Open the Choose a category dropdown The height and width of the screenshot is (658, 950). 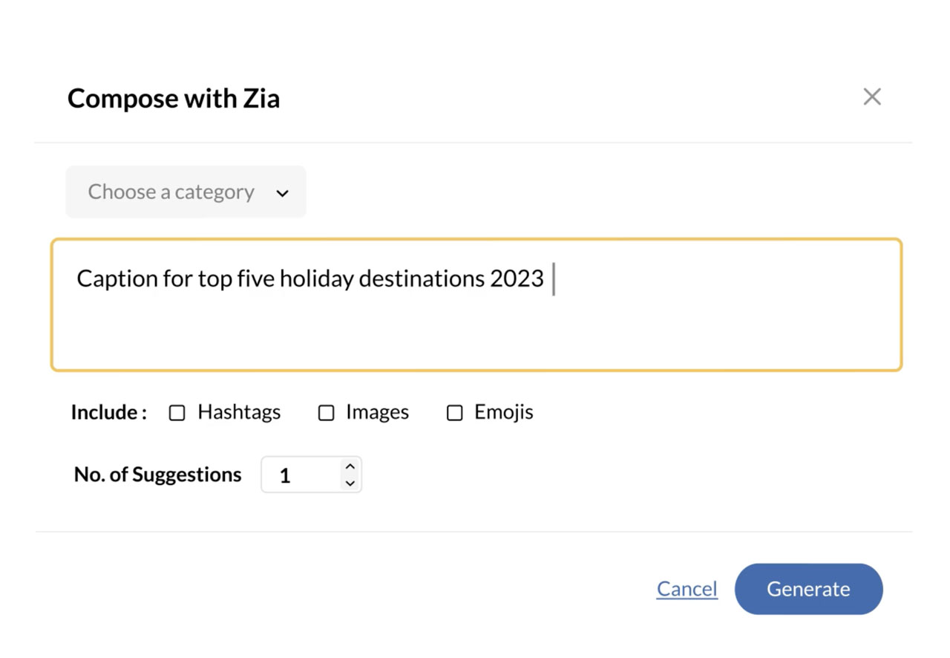point(186,192)
